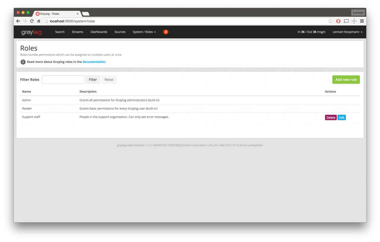
Task: Select Dashboards in the navigation bar
Action: (99, 32)
